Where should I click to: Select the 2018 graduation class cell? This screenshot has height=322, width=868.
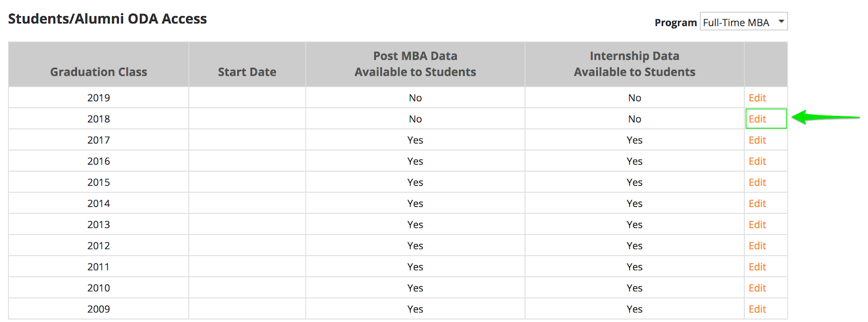[x=98, y=119]
